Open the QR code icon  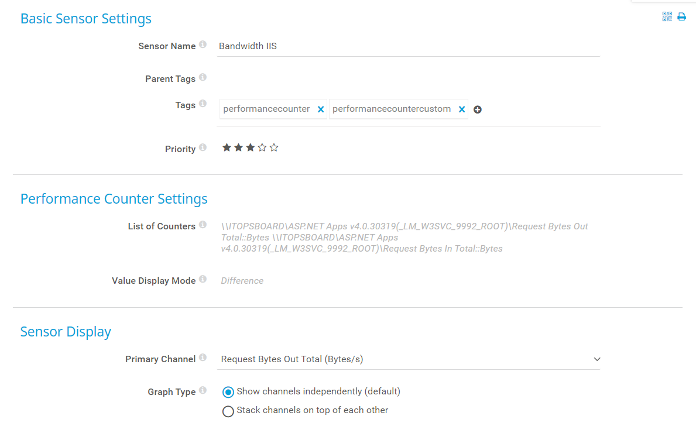[667, 16]
